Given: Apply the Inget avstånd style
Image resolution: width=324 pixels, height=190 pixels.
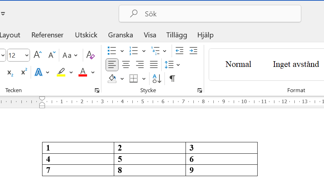Looking at the screenshot, I should coord(296,64).
